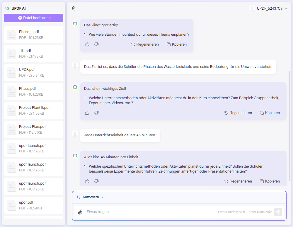Regenerate the 'Das ist ein wichtiges Ziel!' reply

click(x=238, y=113)
